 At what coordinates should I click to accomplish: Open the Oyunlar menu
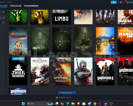click(3, 2)
